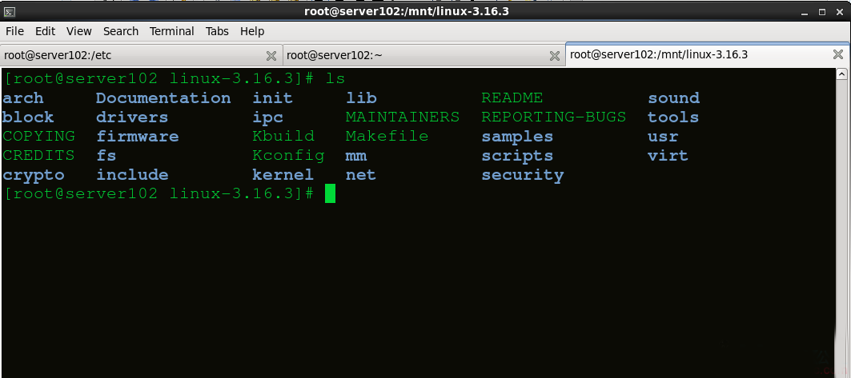The width and height of the screenshot is (851, 378).
Task: Click the 'net' directory name
Action: pyautogui.click(x=361, y=175)
